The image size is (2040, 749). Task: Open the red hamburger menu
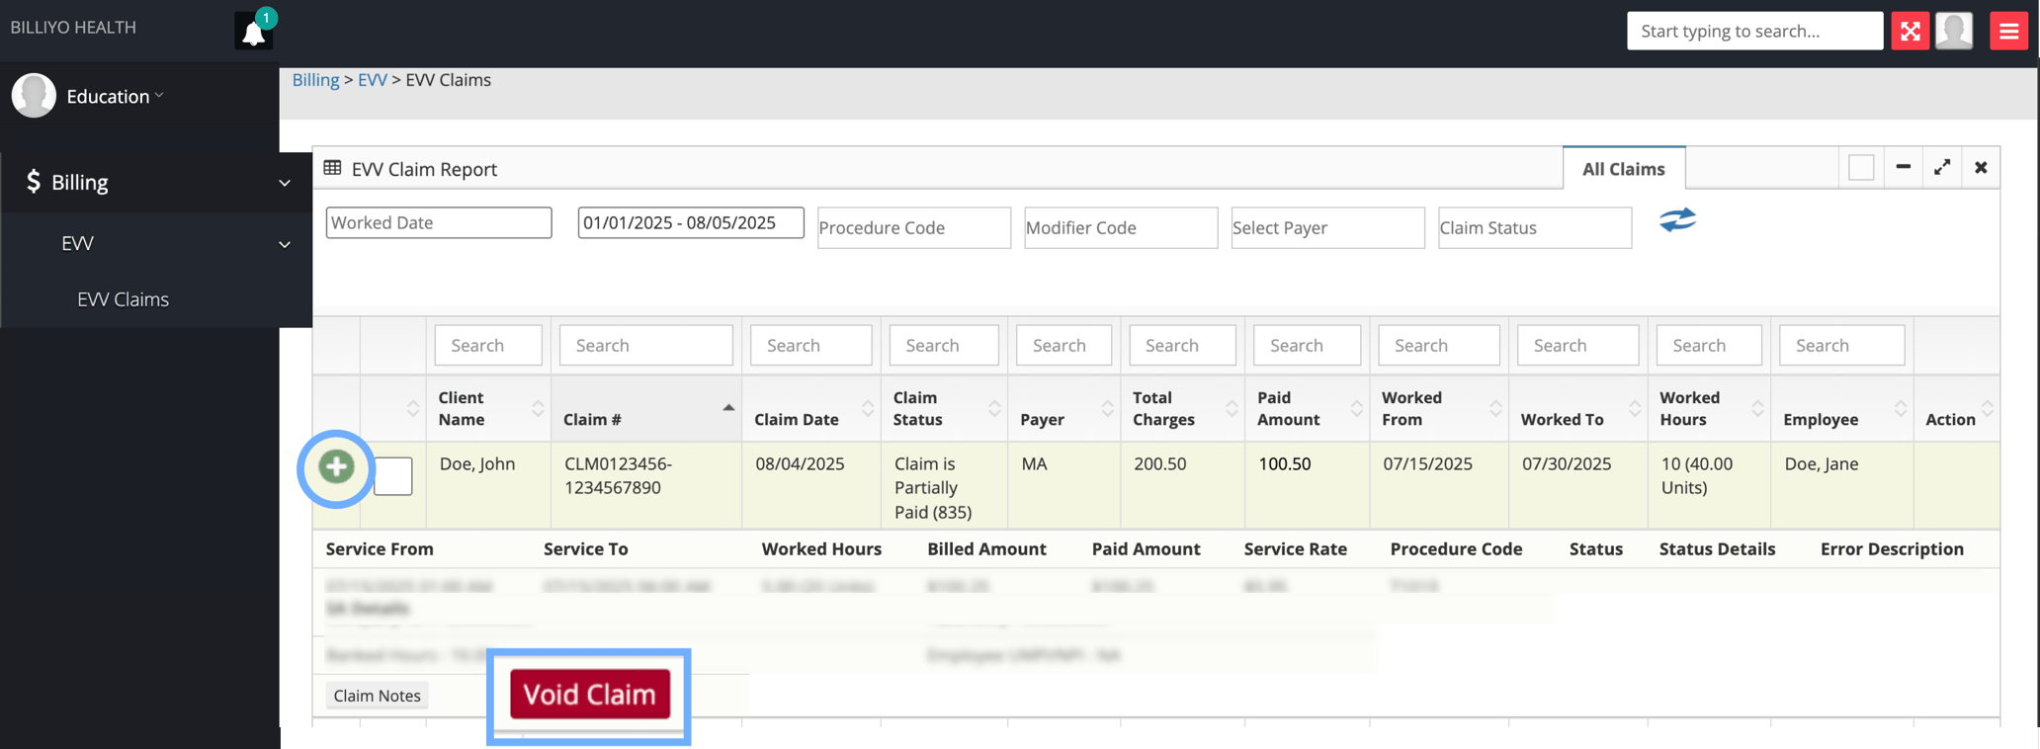point(2008,32)
